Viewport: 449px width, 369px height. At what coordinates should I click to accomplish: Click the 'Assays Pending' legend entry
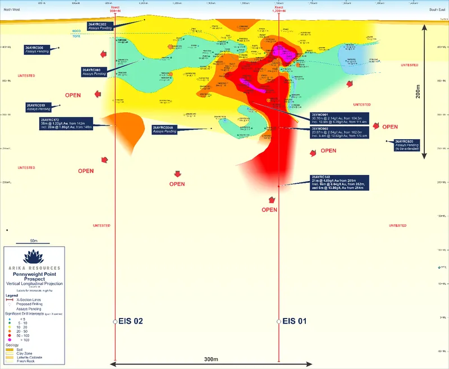click(x=29, y=309)
